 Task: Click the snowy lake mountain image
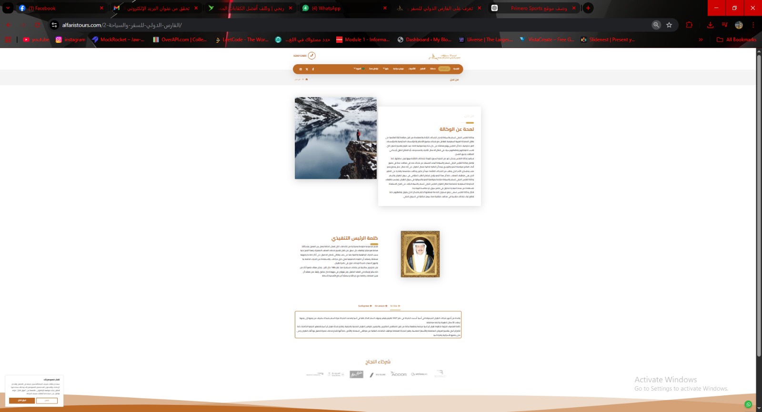coord(336,138)
